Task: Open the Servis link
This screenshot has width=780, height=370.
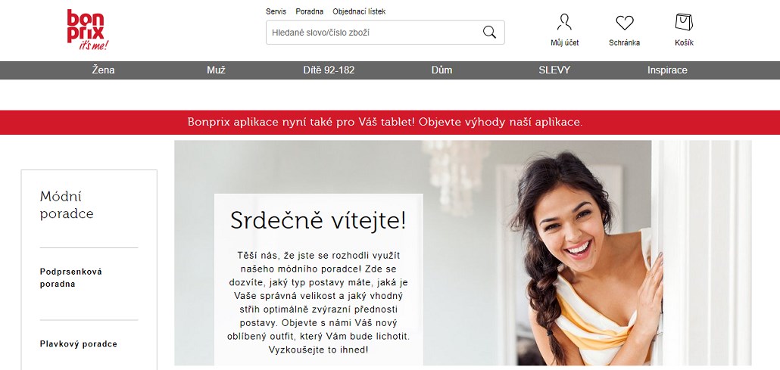Action: tap(276, 11)
